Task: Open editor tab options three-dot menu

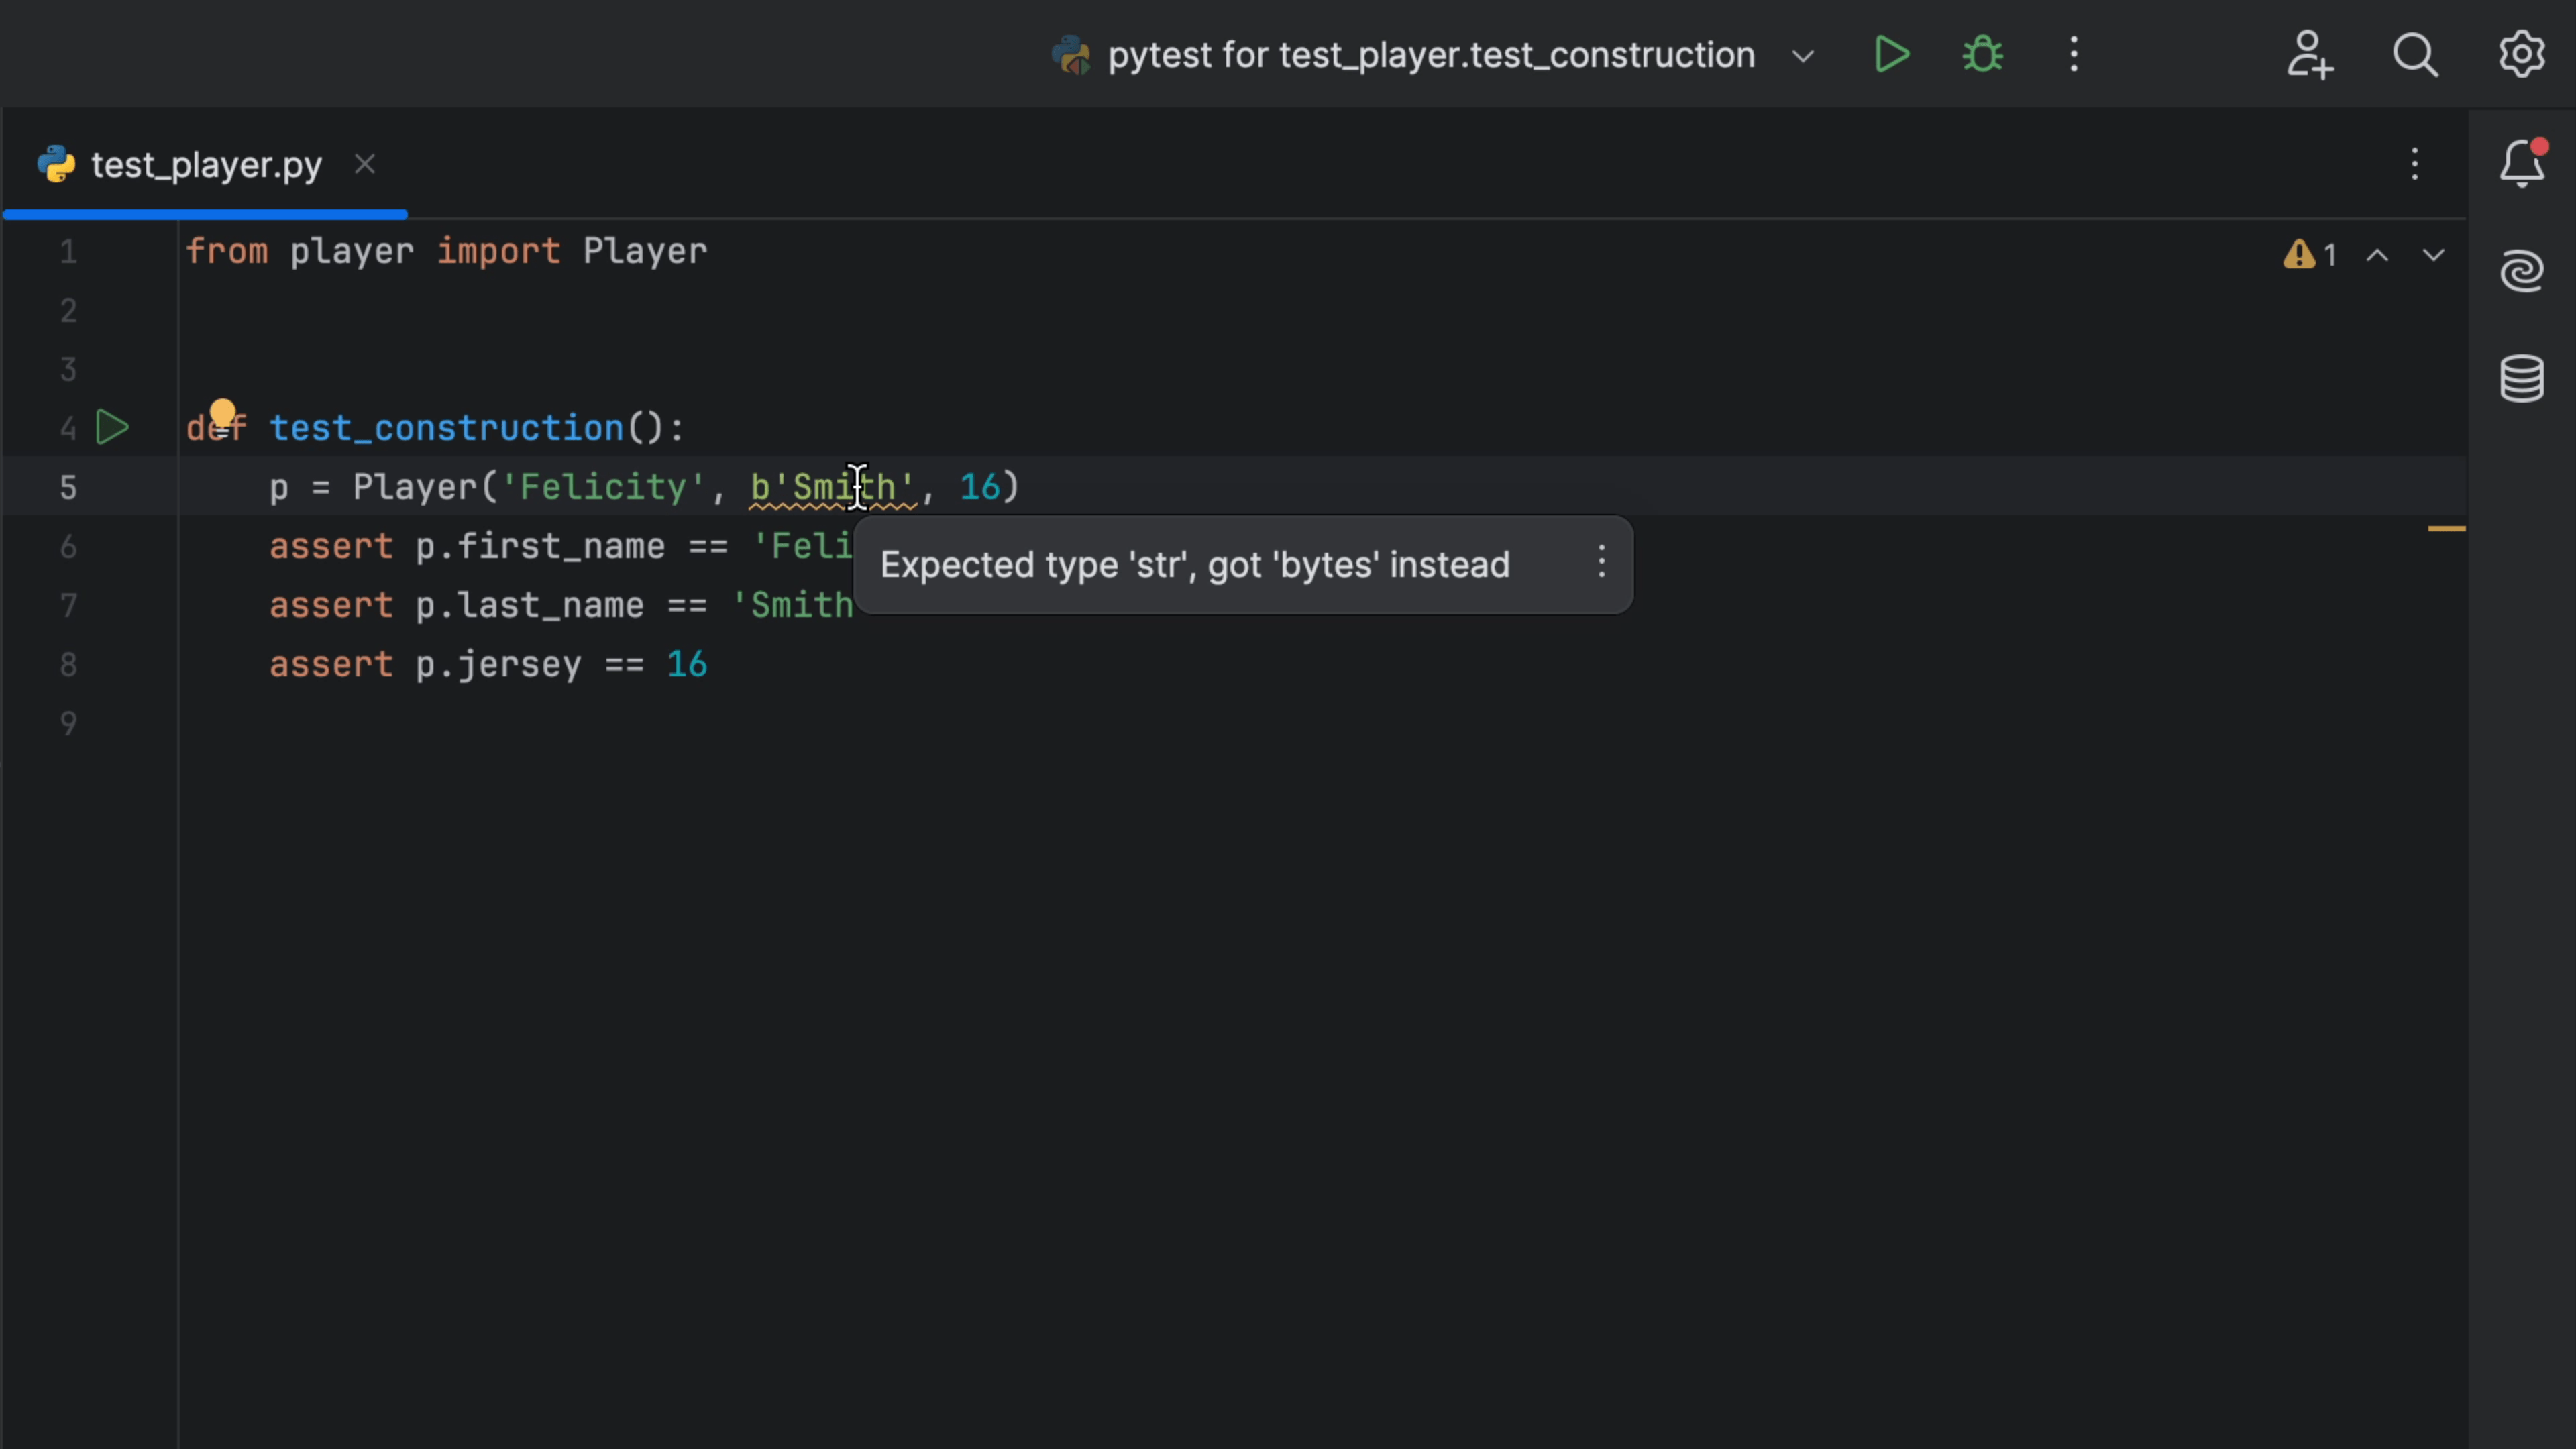Action: (x=2414, y=164)
